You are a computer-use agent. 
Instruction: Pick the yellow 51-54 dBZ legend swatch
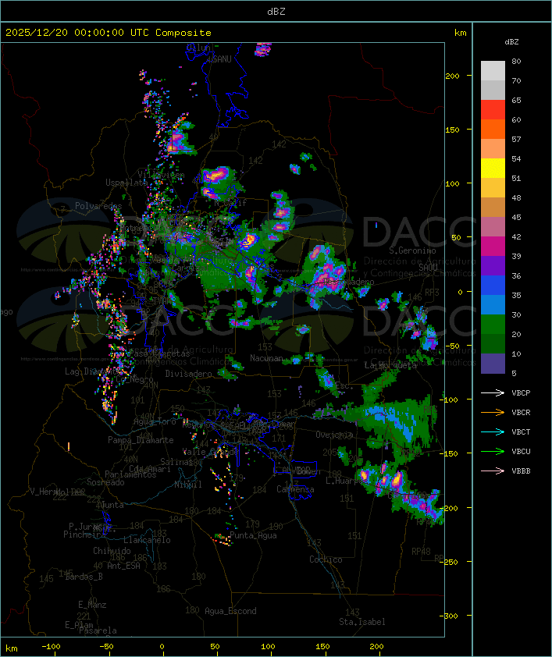pos(493,169)
